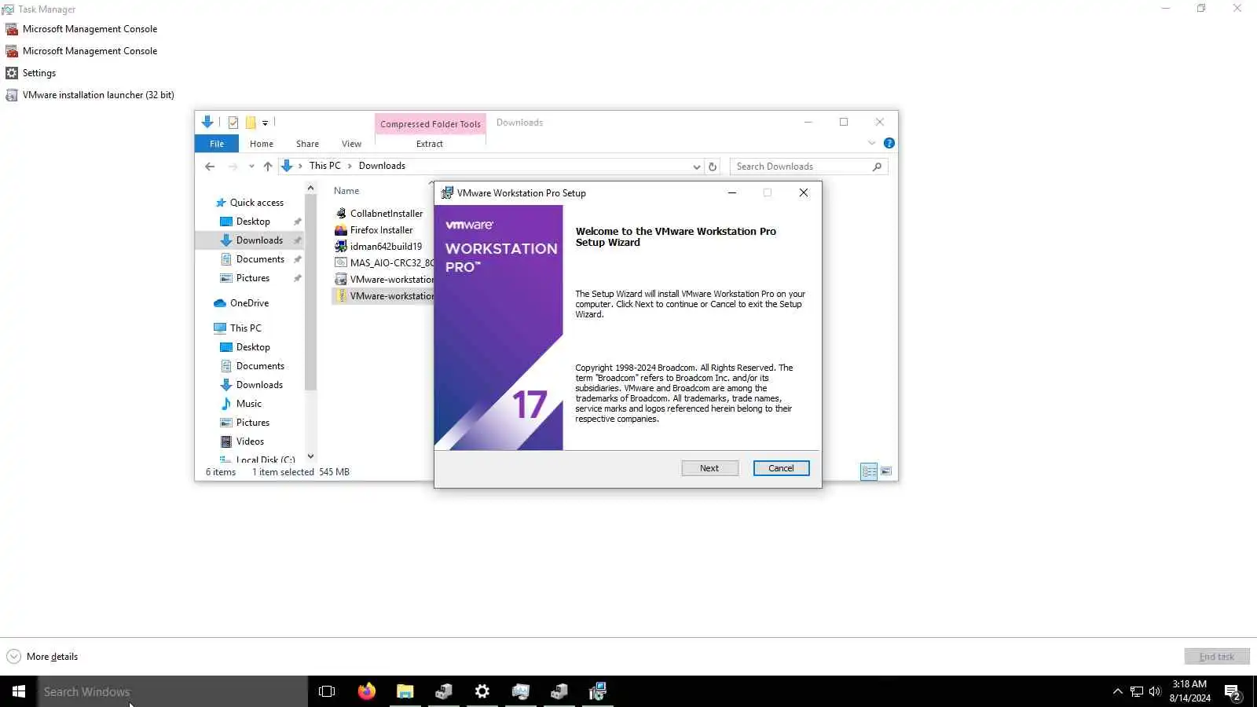Cancel the VMware Workstation Pro Setup
The image size is (1257, 707).
(x=781, y=468)
